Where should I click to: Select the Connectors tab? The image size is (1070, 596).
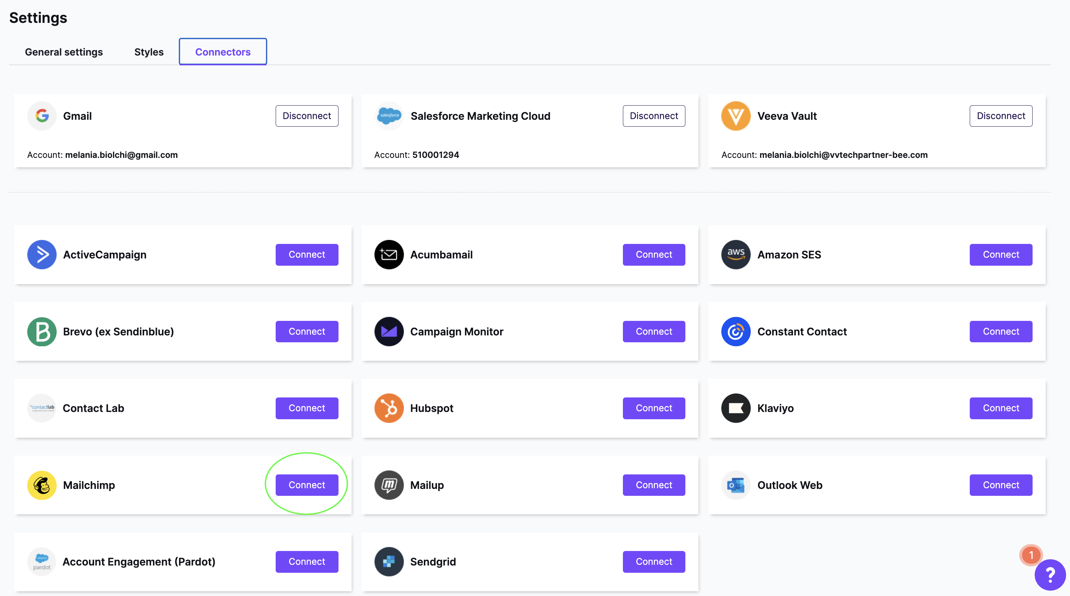(x=223, y=52)
